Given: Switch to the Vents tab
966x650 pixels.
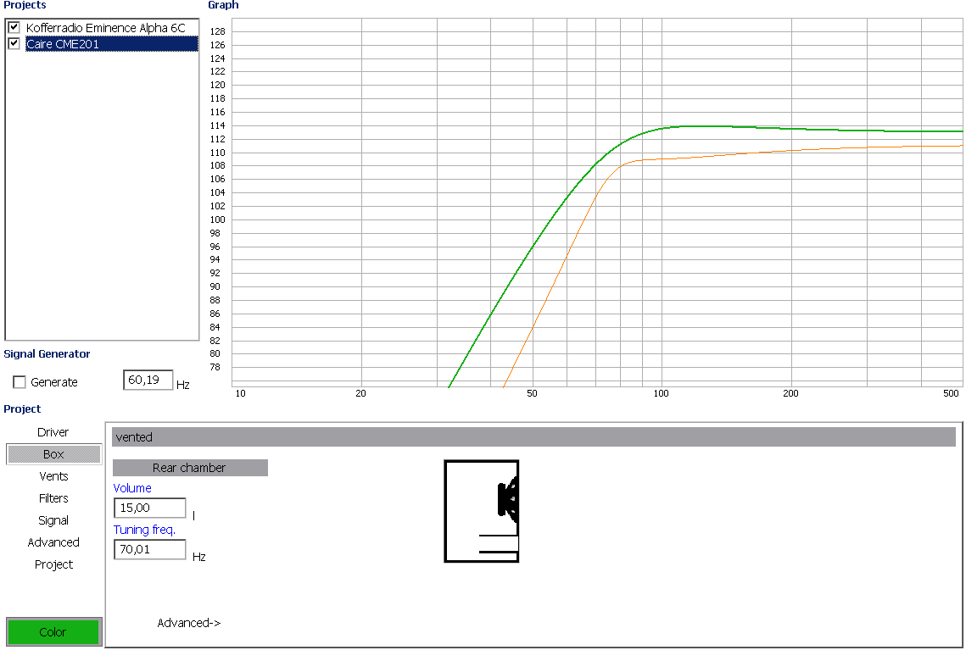Looking at the screenshot, I should (x=53, y=476).
